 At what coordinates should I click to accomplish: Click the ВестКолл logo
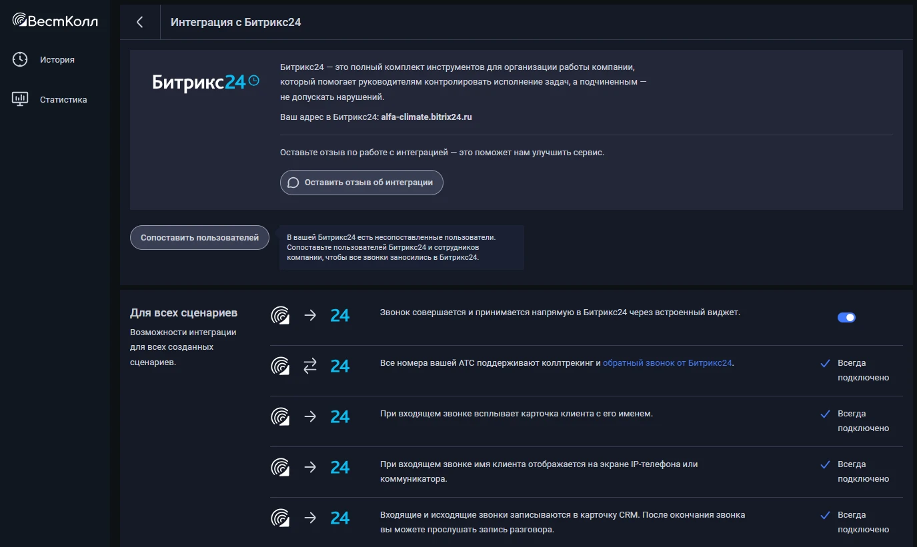tap(55, 21)
